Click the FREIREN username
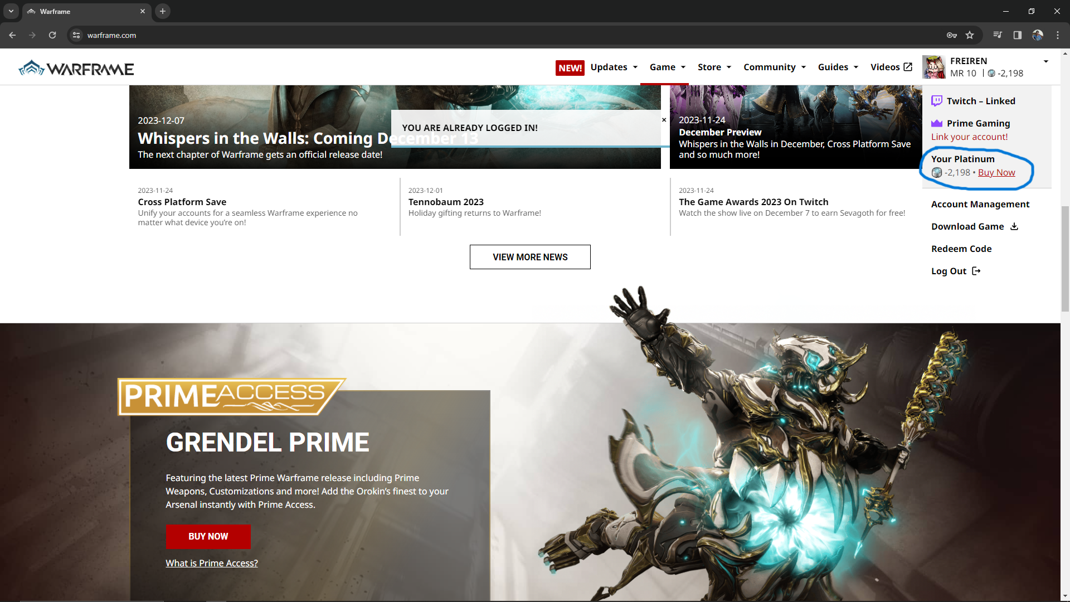 (969, 61)
